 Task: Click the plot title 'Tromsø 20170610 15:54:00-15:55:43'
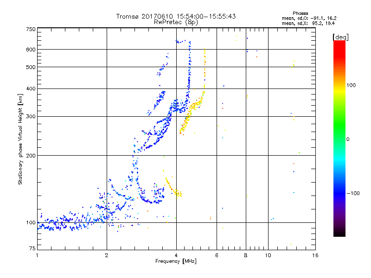176,16
